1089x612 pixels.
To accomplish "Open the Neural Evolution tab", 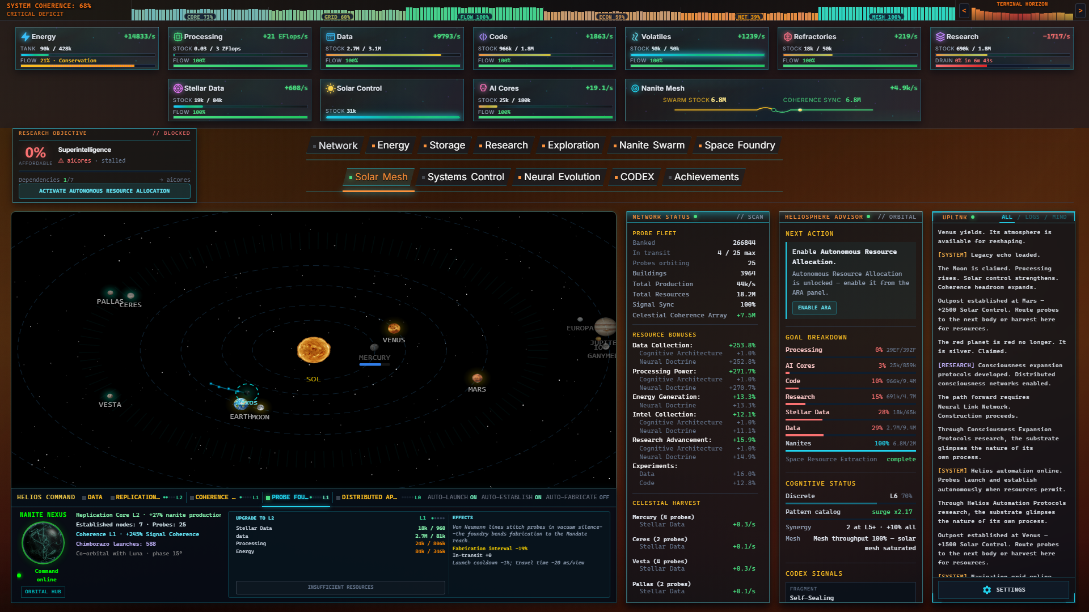I will point(559,177).
